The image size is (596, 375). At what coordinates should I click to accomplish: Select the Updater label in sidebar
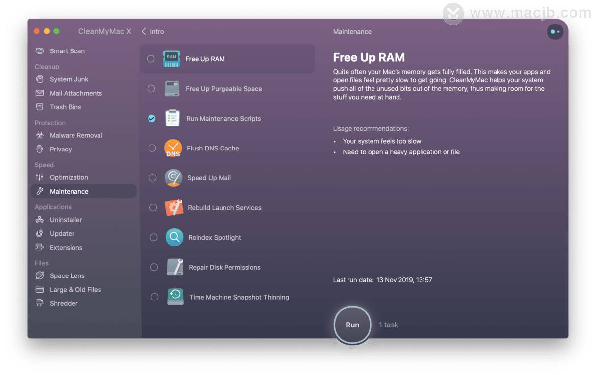[x=62, y=233]
